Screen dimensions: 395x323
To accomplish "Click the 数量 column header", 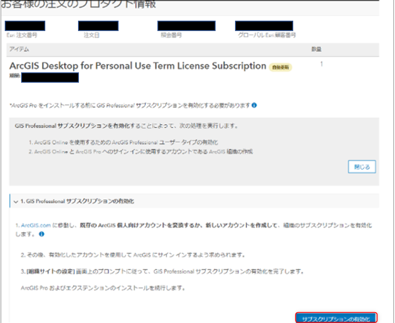I will click(x=316, y=50).
